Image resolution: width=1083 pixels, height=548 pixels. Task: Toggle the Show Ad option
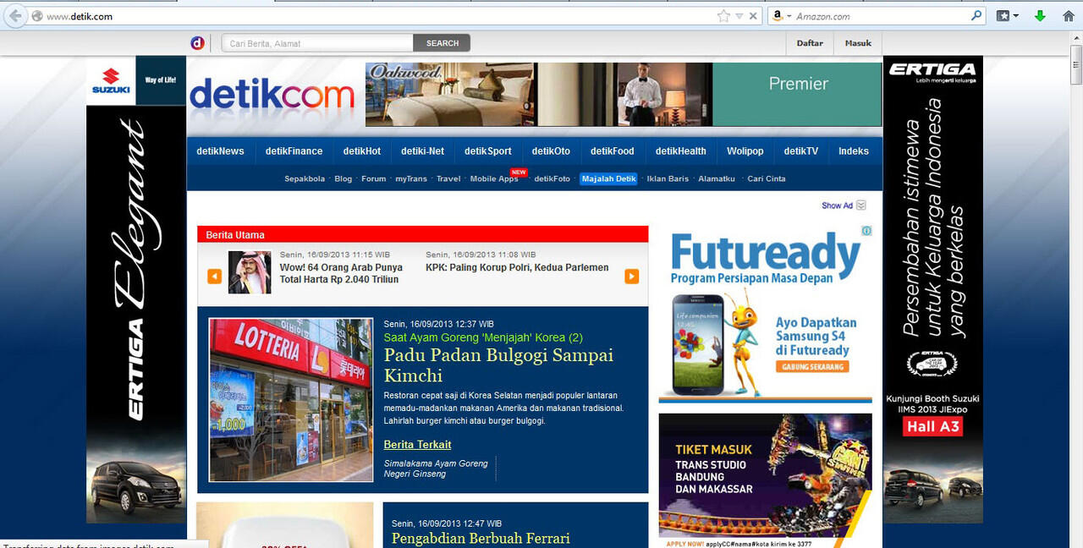tap(838, 205)
